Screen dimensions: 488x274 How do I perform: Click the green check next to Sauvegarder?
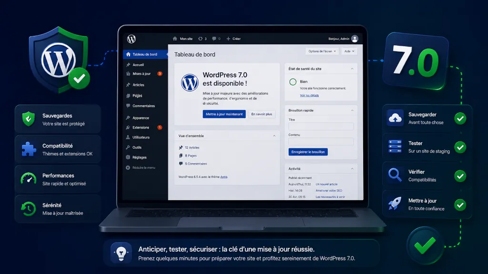tap(460, 118)
